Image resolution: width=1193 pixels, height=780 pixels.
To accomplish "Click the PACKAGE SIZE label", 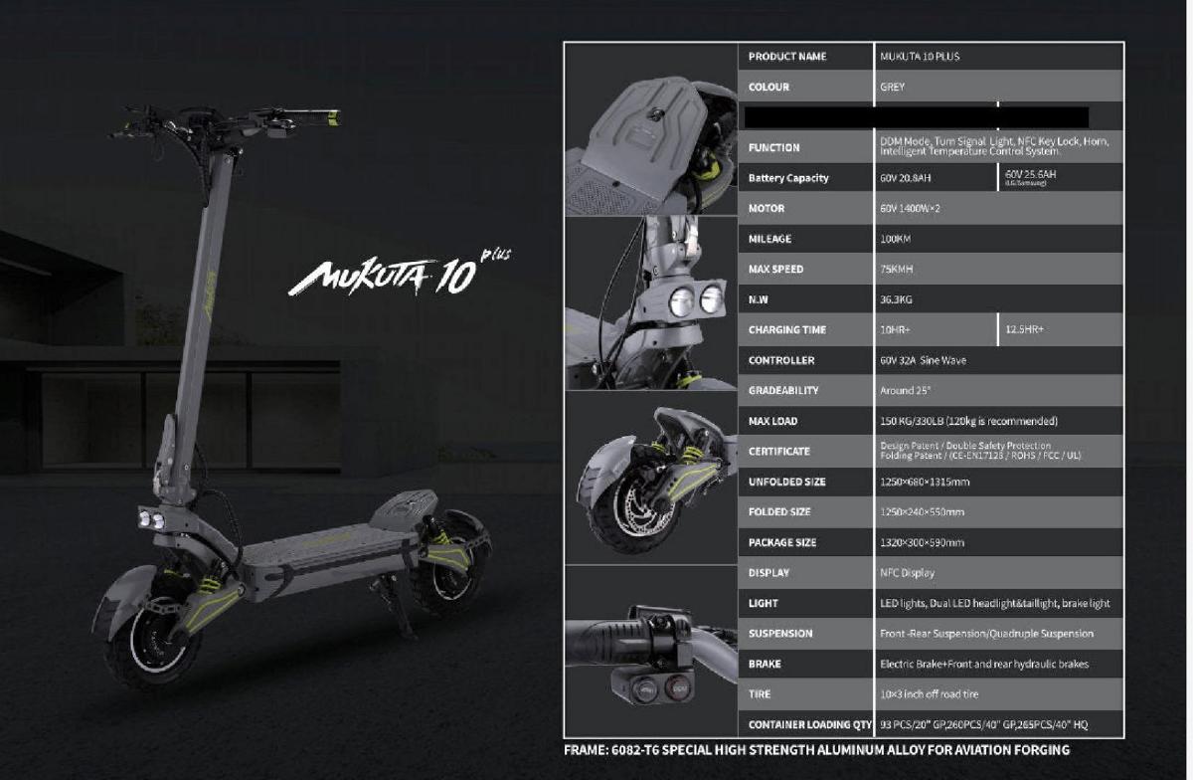I will coord(782,542).
